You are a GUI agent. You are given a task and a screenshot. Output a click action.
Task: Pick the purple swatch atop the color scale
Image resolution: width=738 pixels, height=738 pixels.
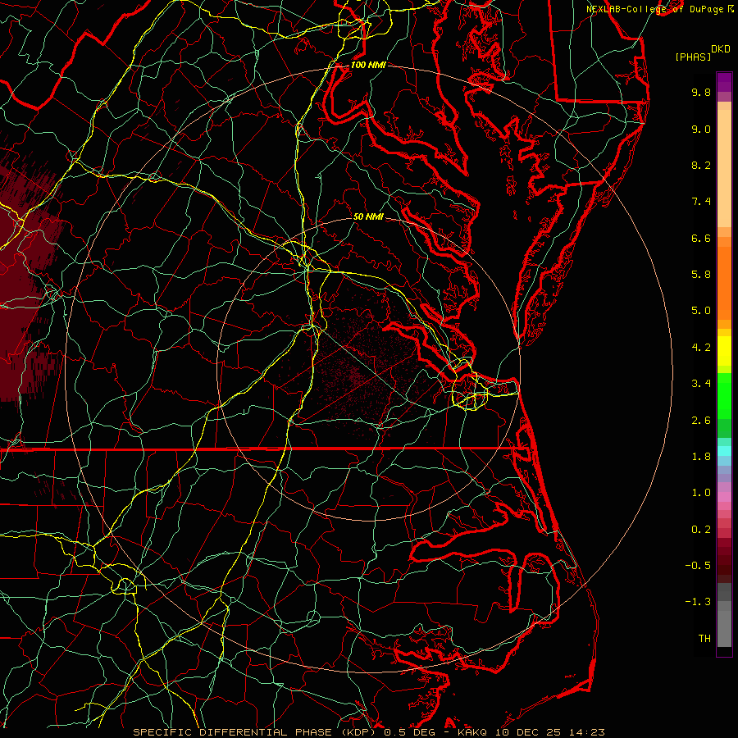pyautogui.click(x=724, y=82)
